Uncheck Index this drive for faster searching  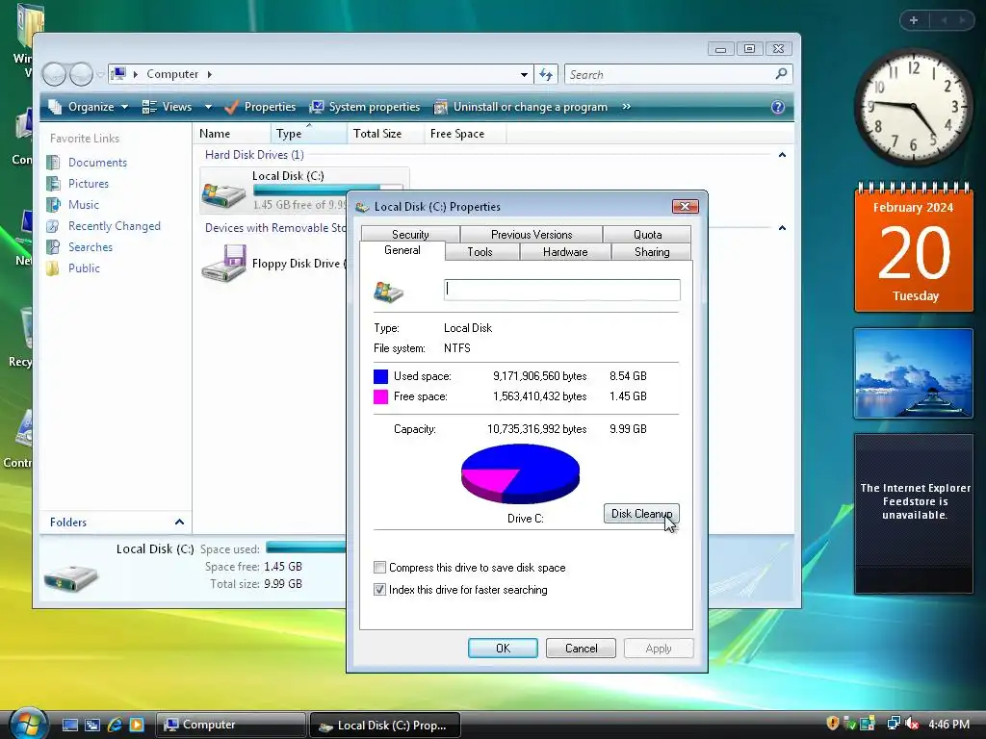pos(379,590)
